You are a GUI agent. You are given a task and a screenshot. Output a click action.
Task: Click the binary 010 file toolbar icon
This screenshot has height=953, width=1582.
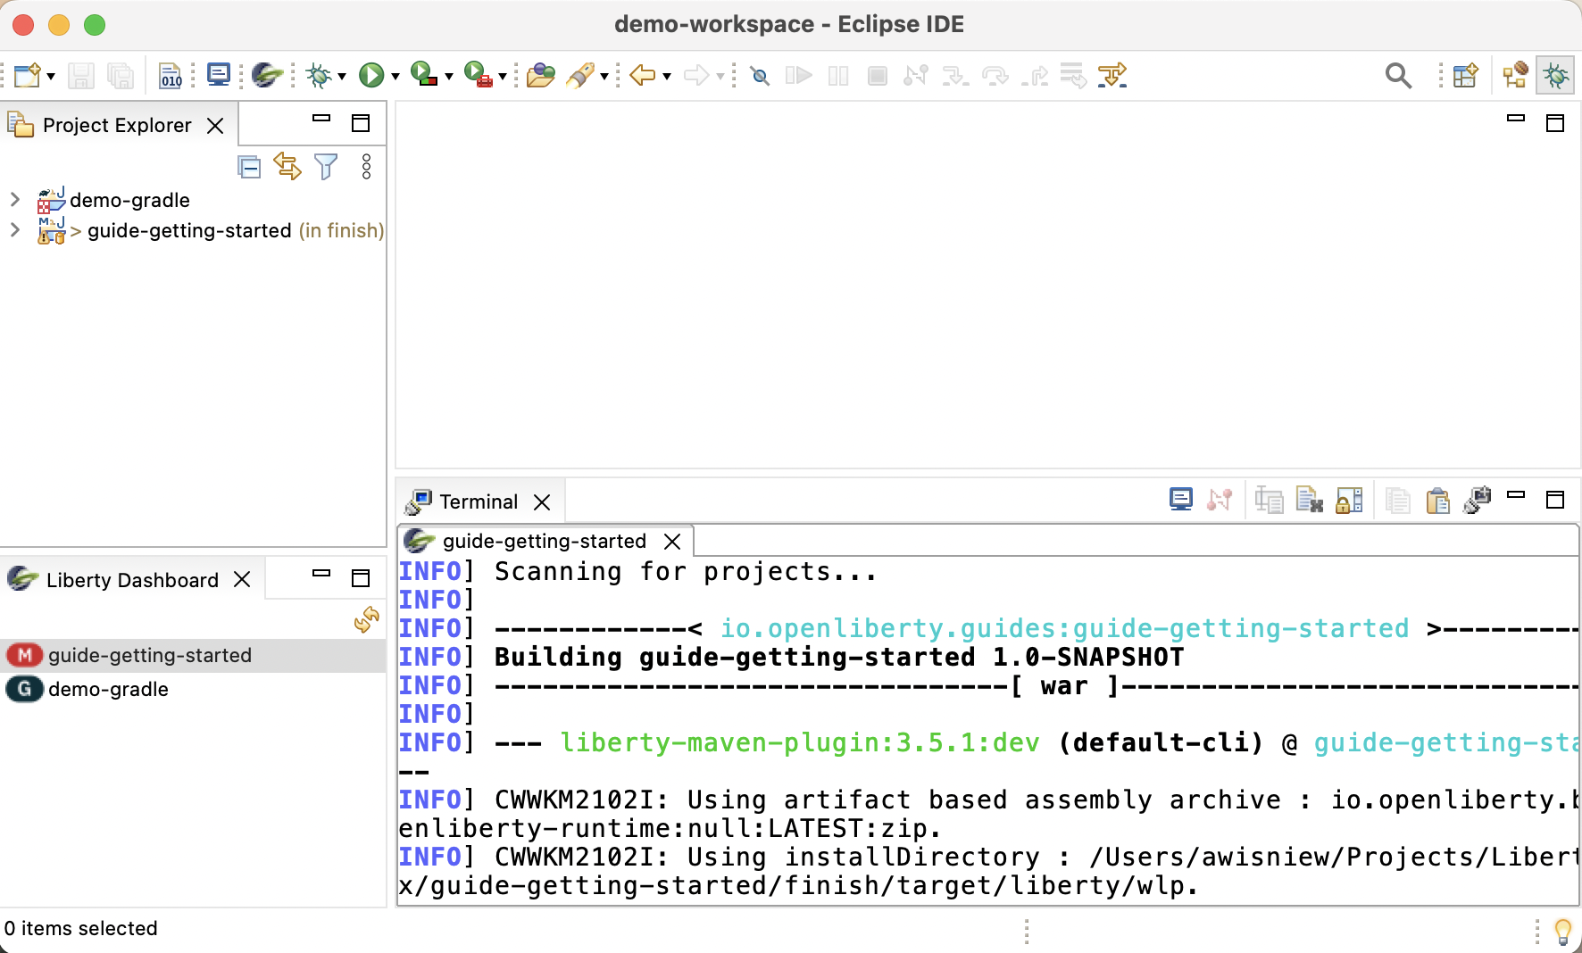tap(171, 75)
